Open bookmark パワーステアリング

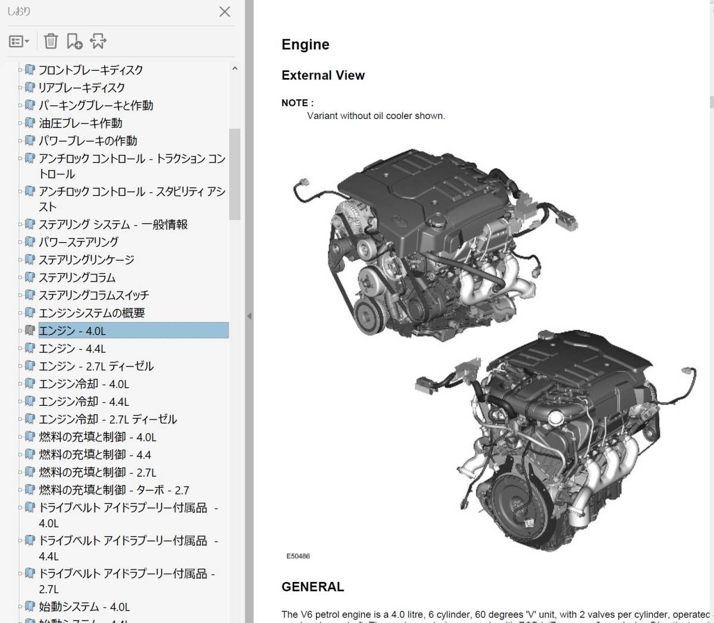[x=79, y=242]
